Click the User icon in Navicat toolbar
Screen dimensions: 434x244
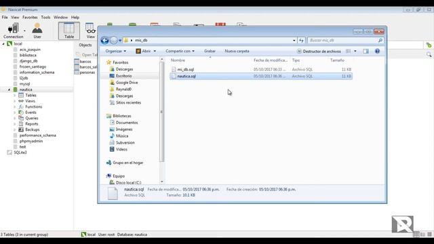click(x=37, y=30)
